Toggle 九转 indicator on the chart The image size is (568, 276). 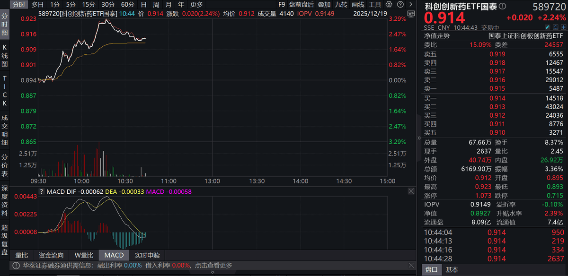click(x=341, y=4)
